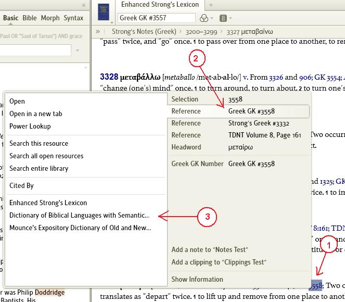Click Strong's Notes (Greek) breadcrumb
The image size is (345, 302).
(144, 32)
